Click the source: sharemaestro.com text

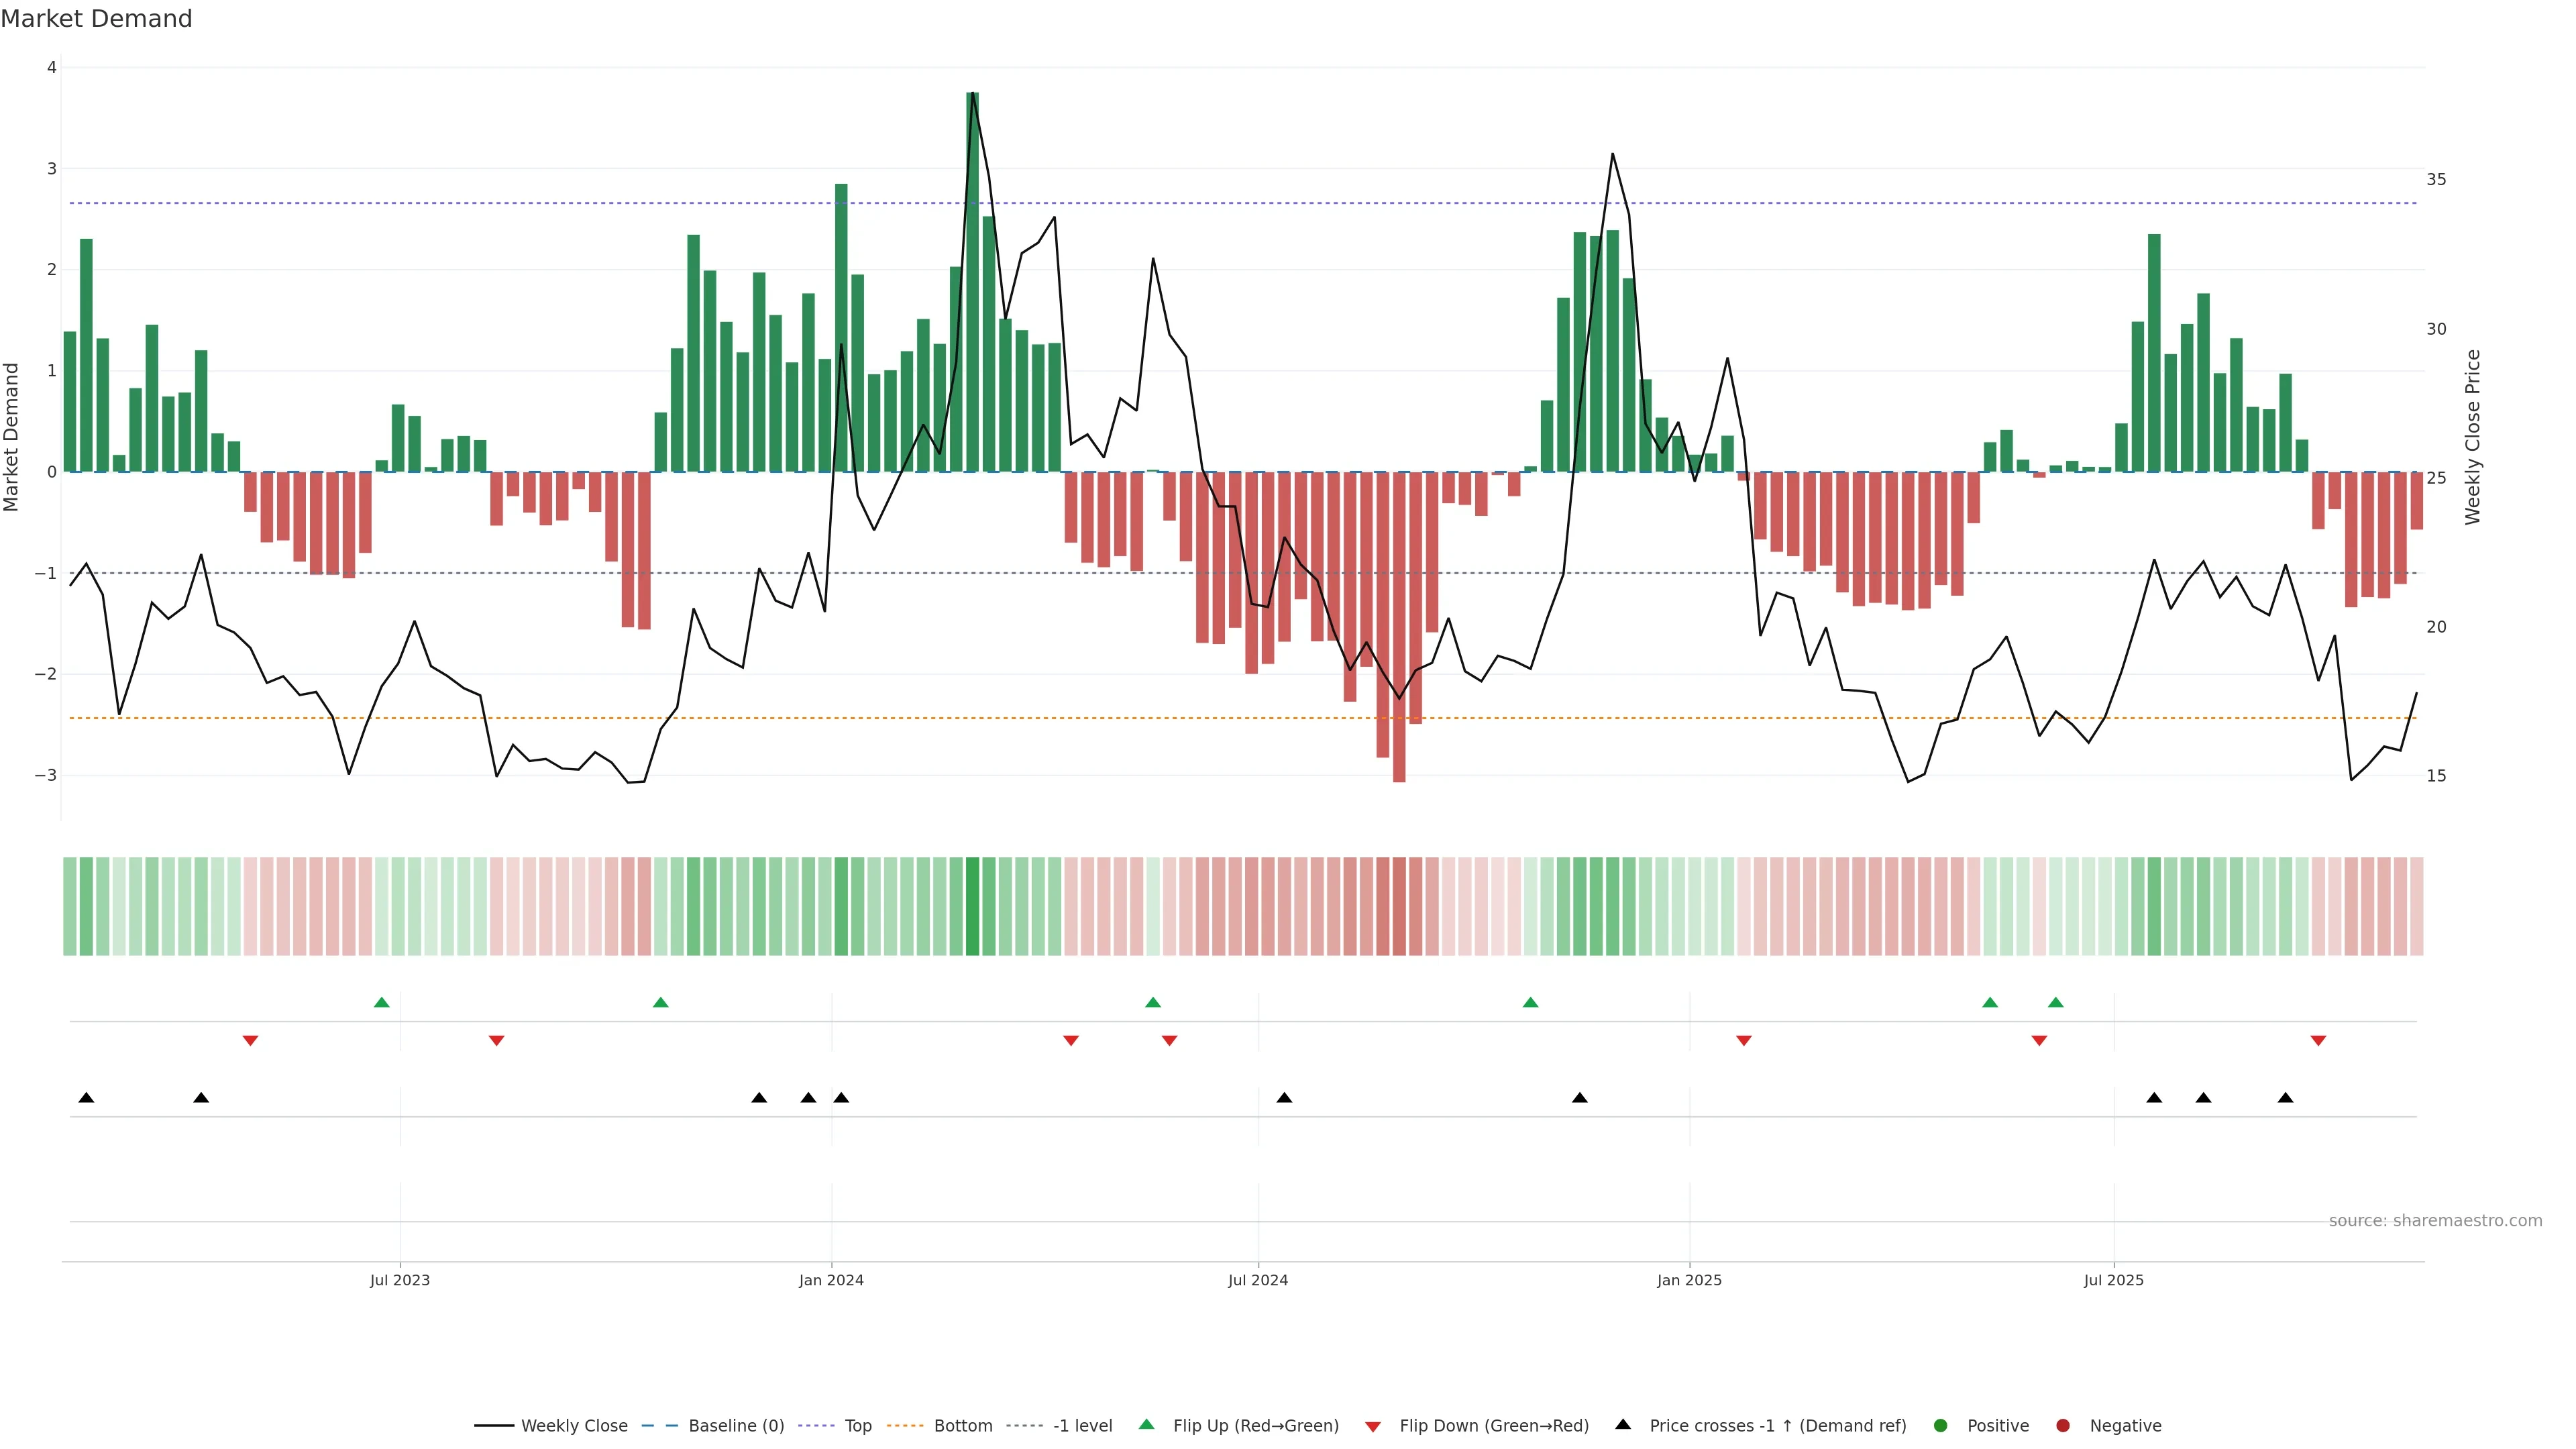point(2435,1221)
